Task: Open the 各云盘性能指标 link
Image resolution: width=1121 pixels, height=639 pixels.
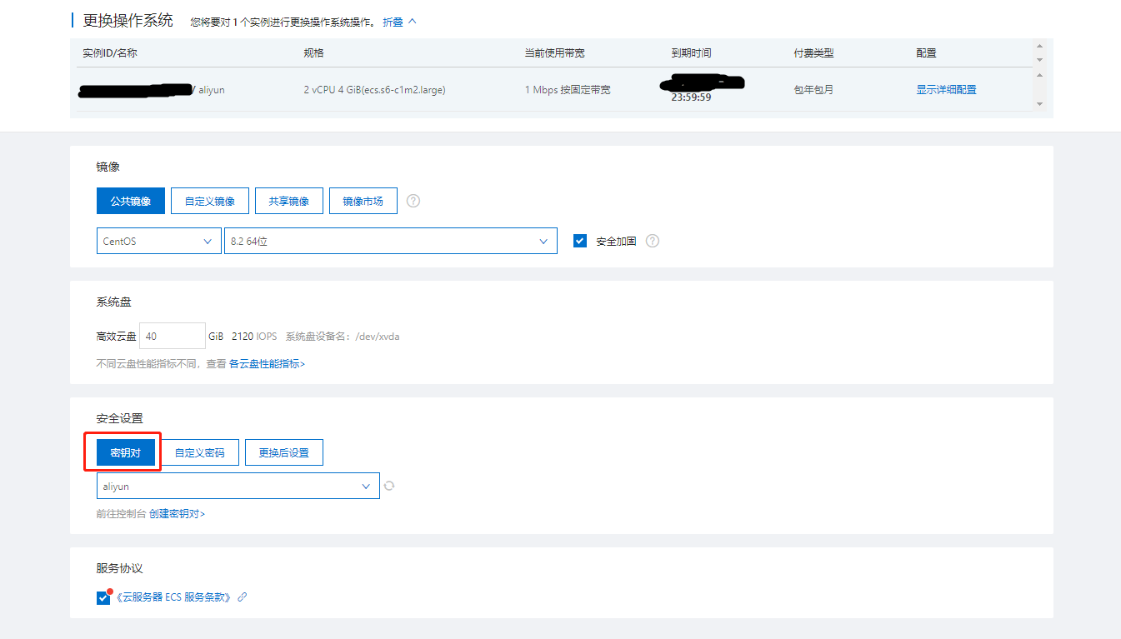Action: [x=267, y=364]
